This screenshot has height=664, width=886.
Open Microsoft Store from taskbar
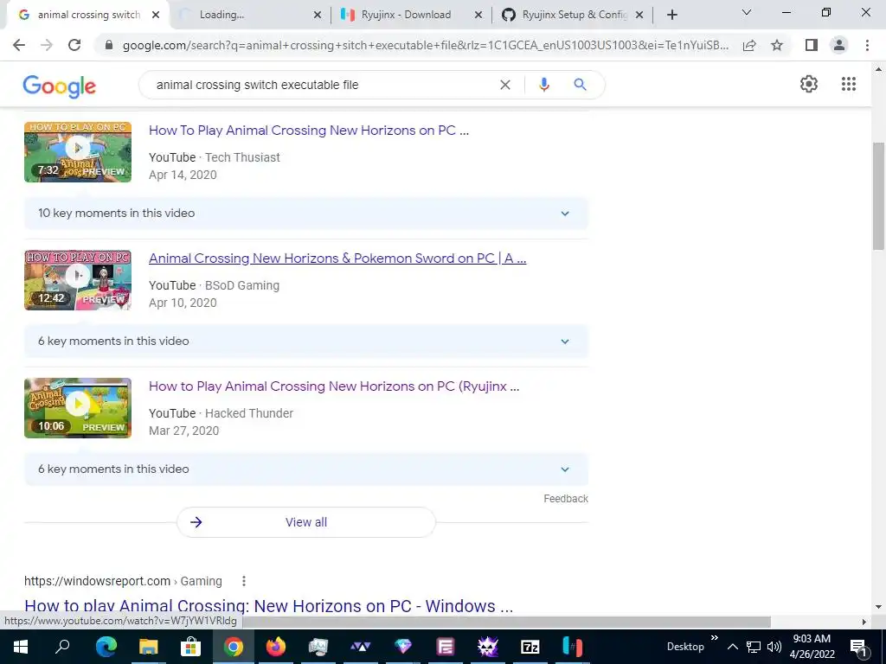190,647
